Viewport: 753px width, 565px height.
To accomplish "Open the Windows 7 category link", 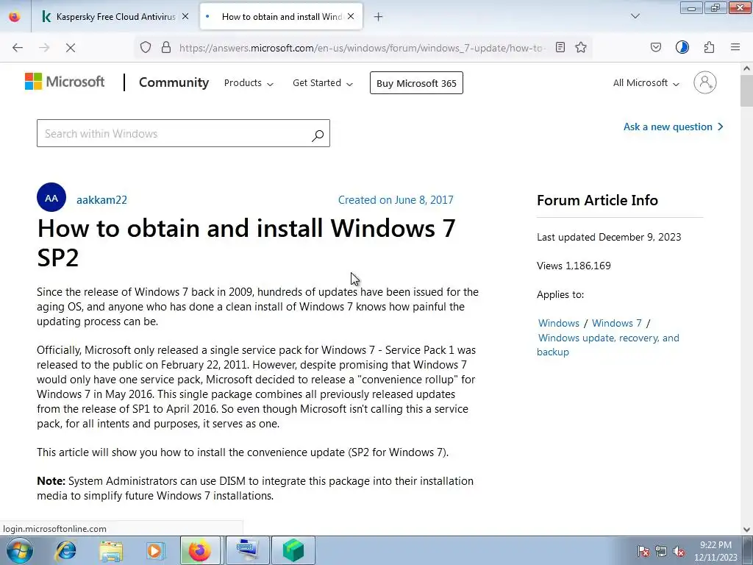I will click(x=617, y=324).
